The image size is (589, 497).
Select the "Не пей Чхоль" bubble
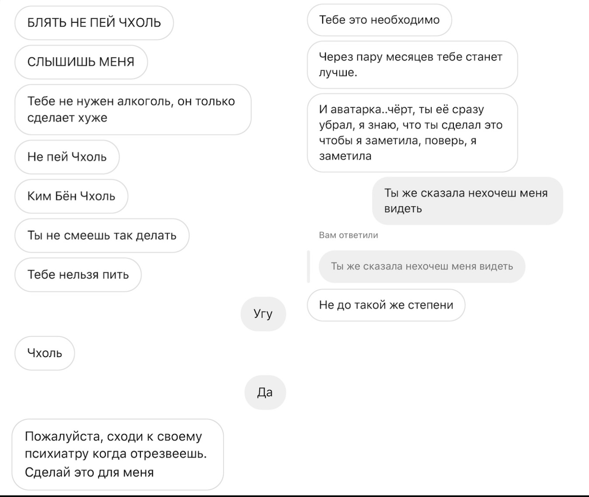coord(67,157)
